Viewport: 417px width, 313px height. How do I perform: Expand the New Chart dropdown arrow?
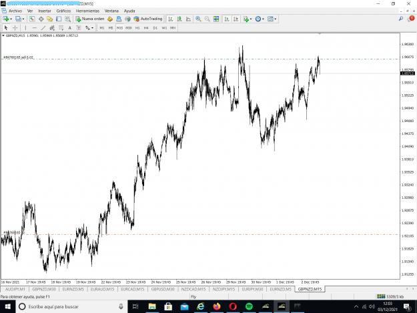coord(11,19)
